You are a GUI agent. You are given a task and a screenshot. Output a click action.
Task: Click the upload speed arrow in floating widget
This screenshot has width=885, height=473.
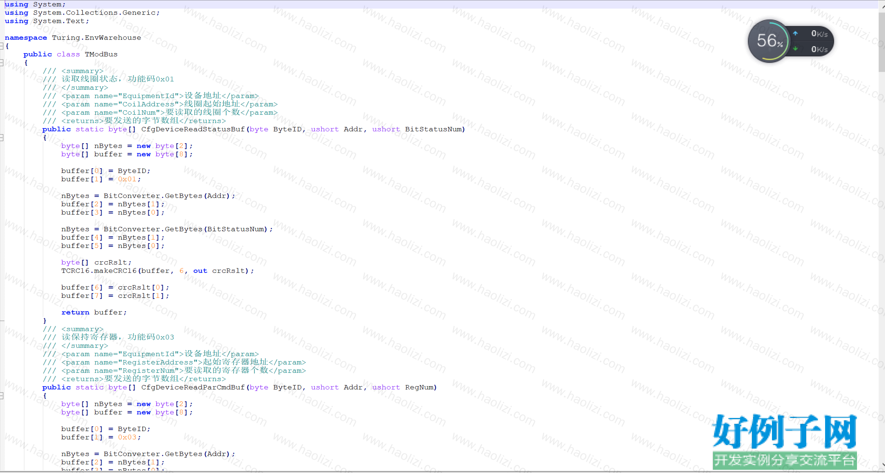(x=795, y=33)
